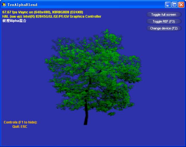Toggle REF mode with the F3 button
This screenshot has width=186, height=147.
164,21
